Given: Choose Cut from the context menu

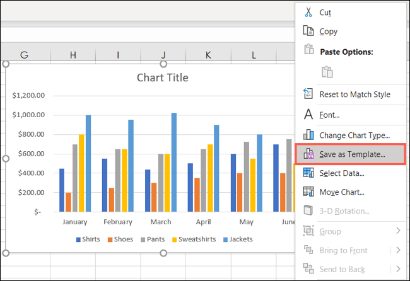Looking at the screenshot, I should (x=350, y=12).
